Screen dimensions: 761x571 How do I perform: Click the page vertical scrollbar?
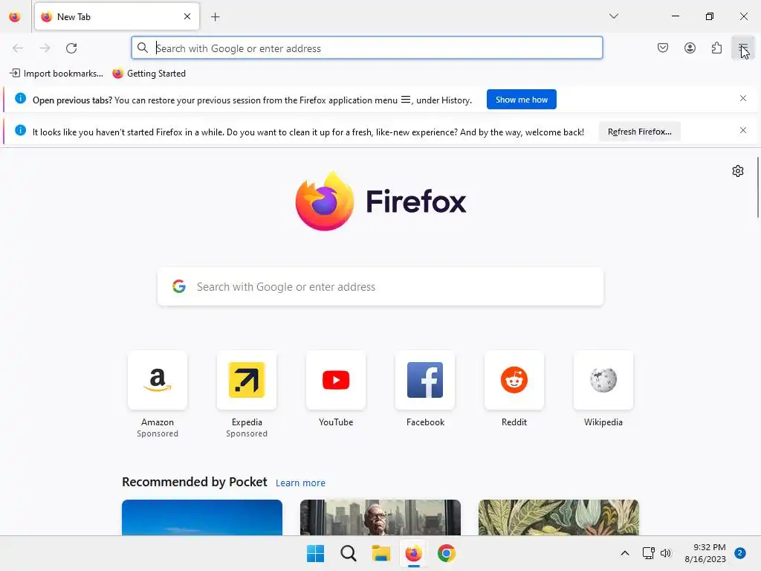point(757,187)
